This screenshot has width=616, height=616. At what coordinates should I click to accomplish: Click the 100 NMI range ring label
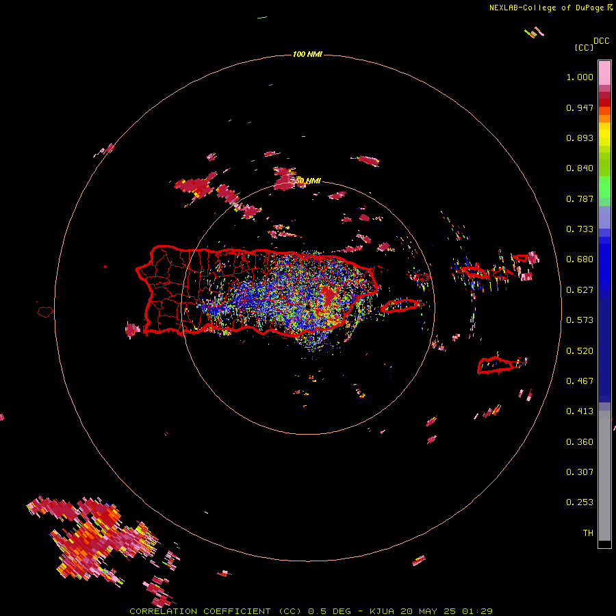pyautogui.click(x=307, y=54)
